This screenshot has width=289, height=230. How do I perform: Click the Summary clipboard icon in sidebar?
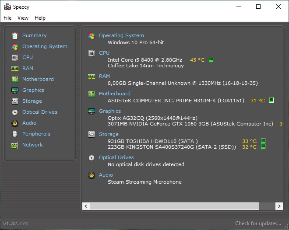tap(15, 35)
